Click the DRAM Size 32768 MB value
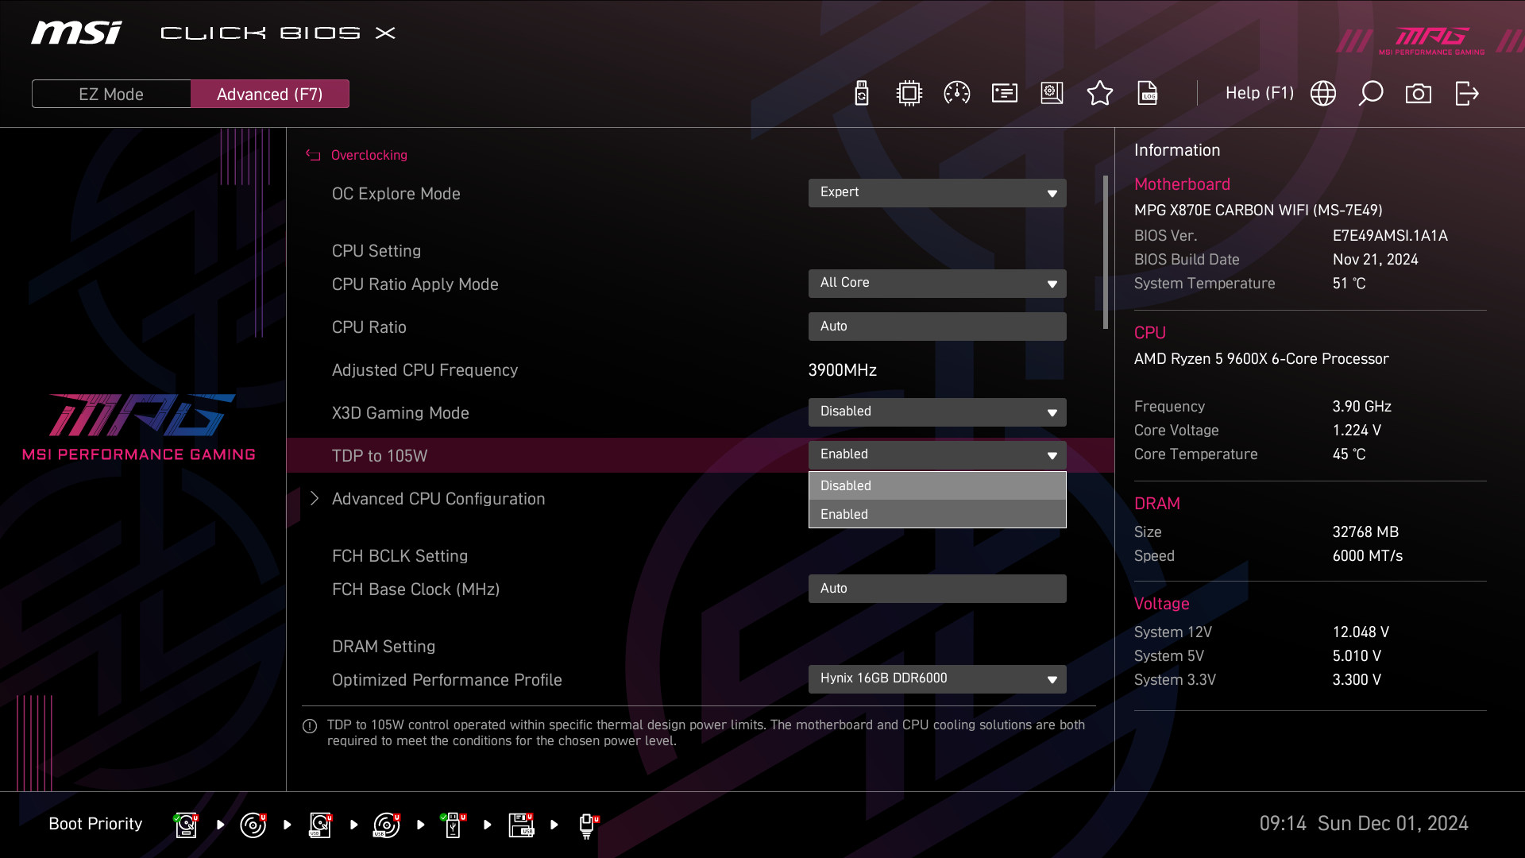The image size is (1525, 858). 1365,532
